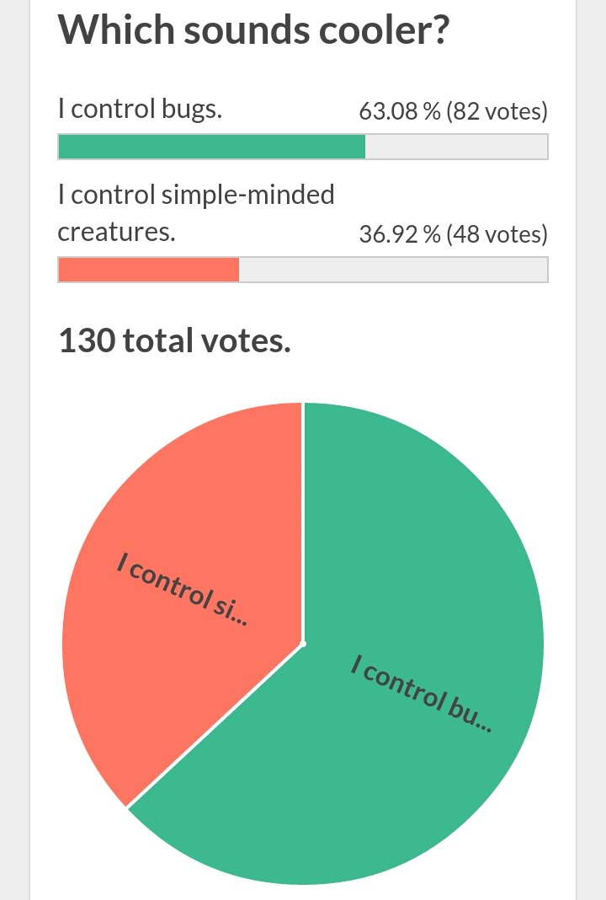
Task: Click the "63.08 % (82 votes)" result text
Action: pos(453,110)
